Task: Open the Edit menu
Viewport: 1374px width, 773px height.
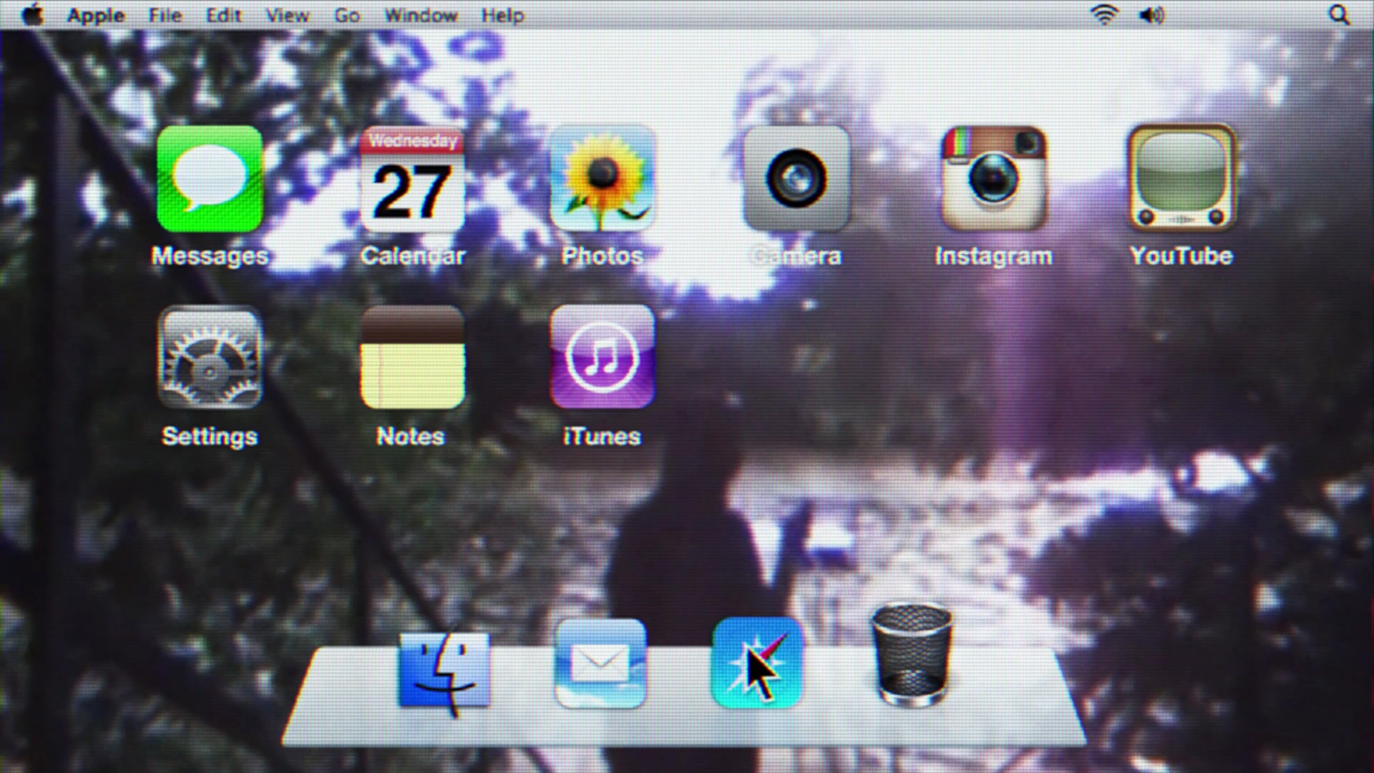Action: tap(224, 16)
